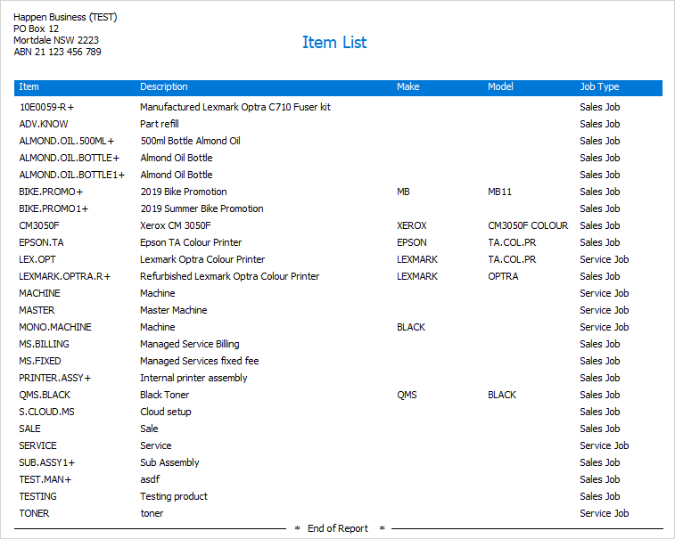The height and width of the screenshot is (539, 675).
Task: Click the Make column header
Action: 408,87
